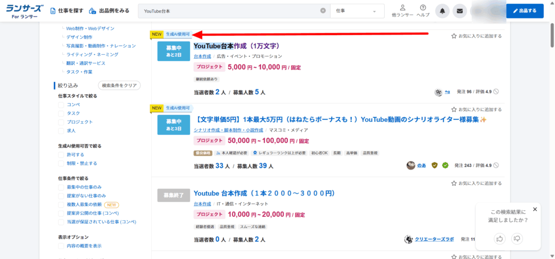Favorite the YouTube台本作成 job via star
Screen dimensions: 555x259
click(454, 36)
